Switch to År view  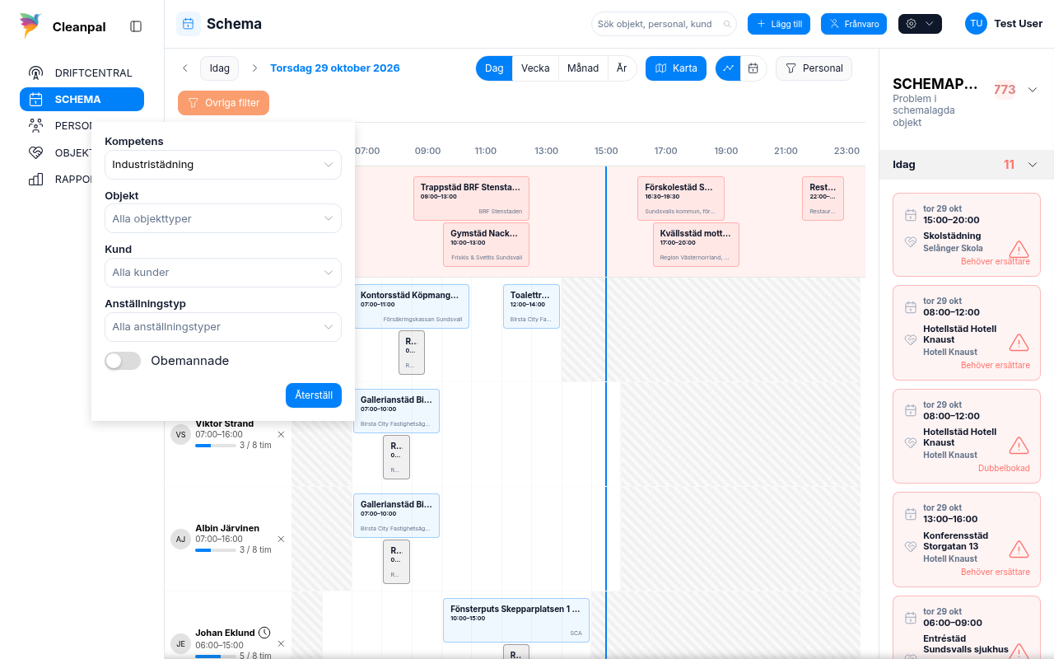622,68
